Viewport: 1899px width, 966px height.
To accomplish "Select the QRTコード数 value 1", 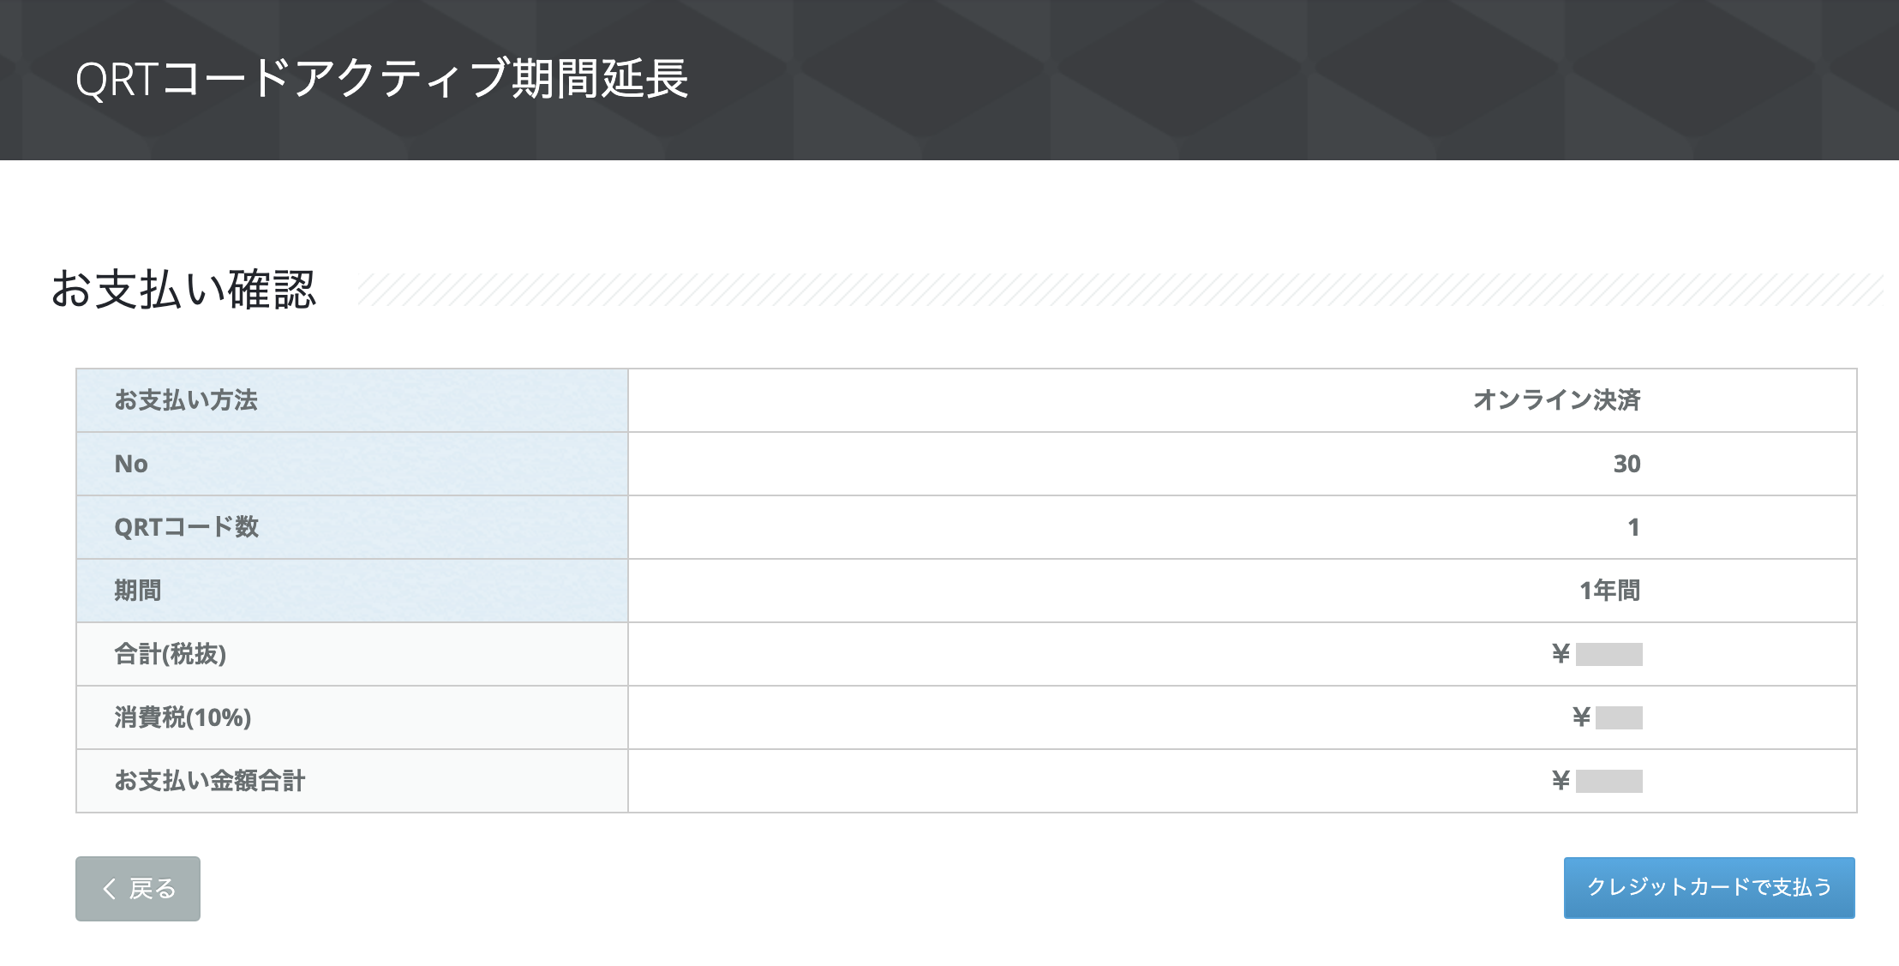I will 1633,527.
